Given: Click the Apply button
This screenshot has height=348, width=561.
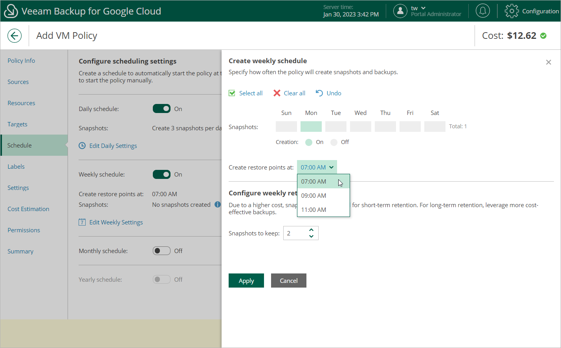Looking at the screenshot, I should click(246, 281).
